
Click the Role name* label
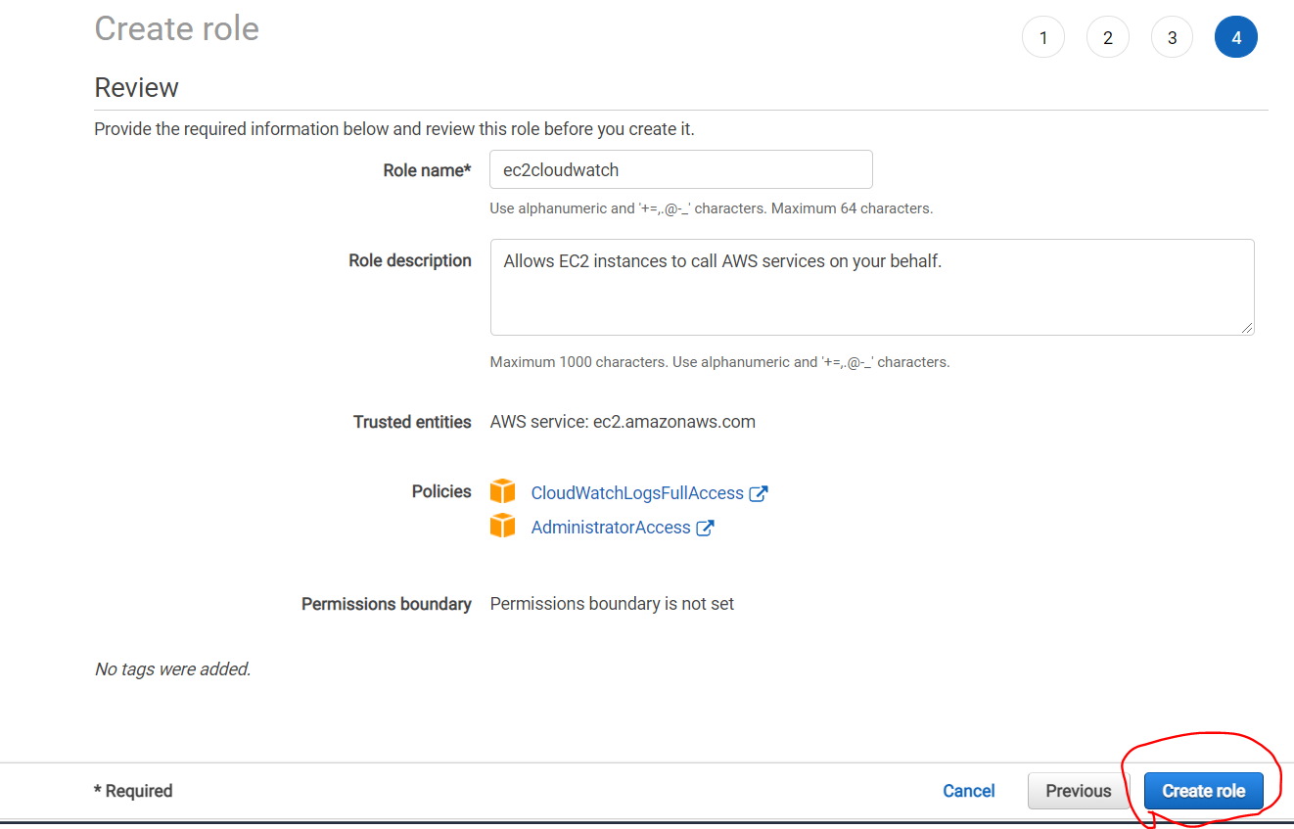tap(428, 170)
